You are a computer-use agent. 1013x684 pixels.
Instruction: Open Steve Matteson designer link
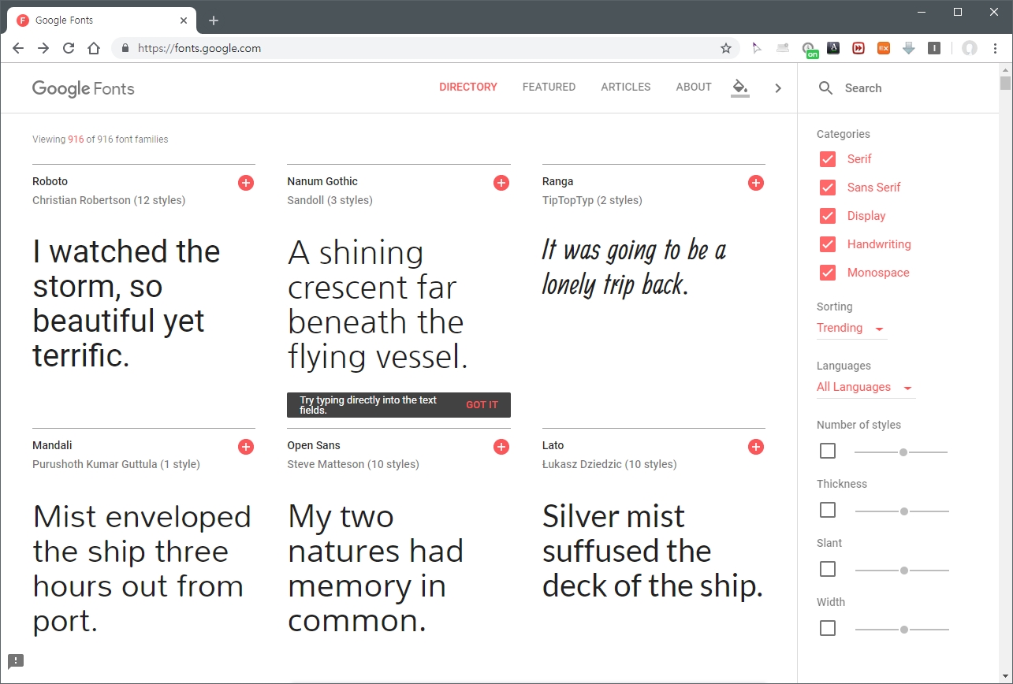[326, 464]
